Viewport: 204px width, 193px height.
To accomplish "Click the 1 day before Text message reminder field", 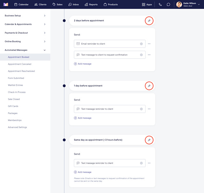I will [x=110, y=109].
